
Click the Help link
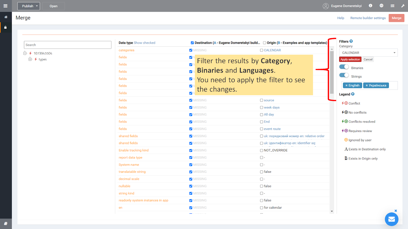coord(341,18)
